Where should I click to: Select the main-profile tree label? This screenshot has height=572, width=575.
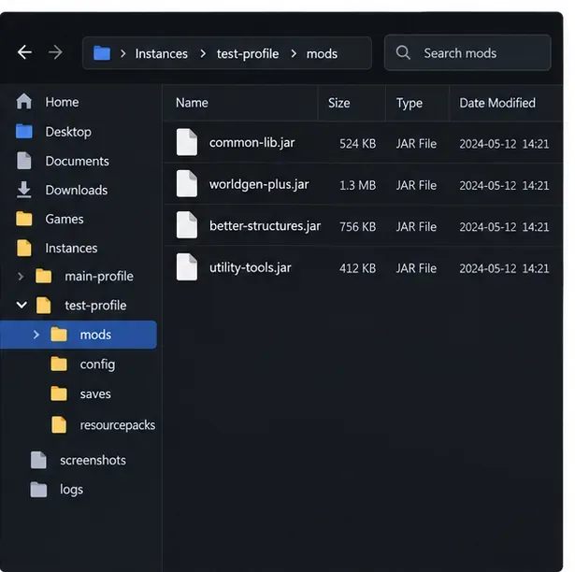(x=99, y=277)
